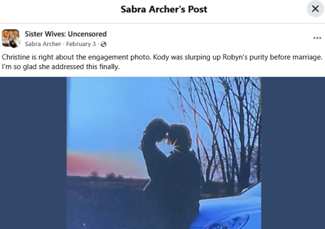The width and height of the screenshot is (325, 229).
Task: Close the Sabra Archer's Post dialog
Action: [315, 9]
